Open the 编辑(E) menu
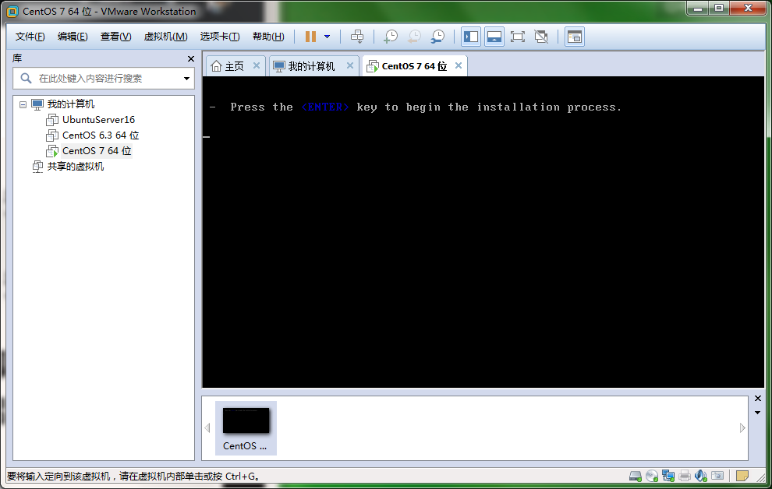772x489 pixels. click(x=73, y=37)
